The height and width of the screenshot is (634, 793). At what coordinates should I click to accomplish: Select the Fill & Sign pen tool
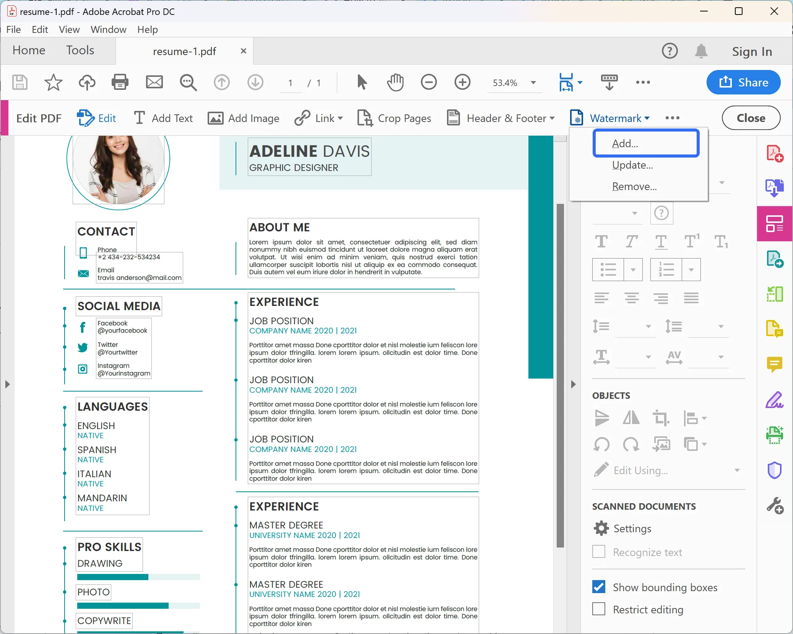pyautogui.click(x=774, y=400)
